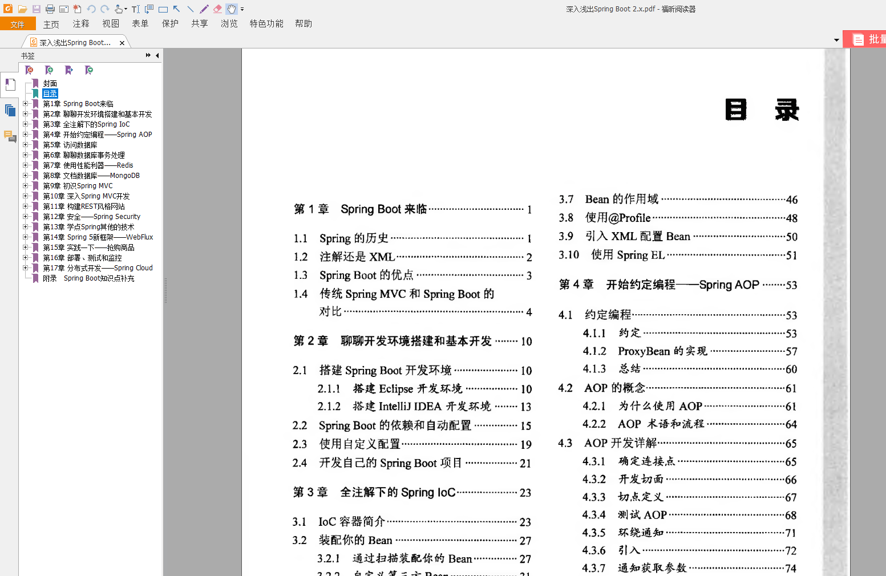Open bookmark options menu green-dropdown icon

(89, 70)
